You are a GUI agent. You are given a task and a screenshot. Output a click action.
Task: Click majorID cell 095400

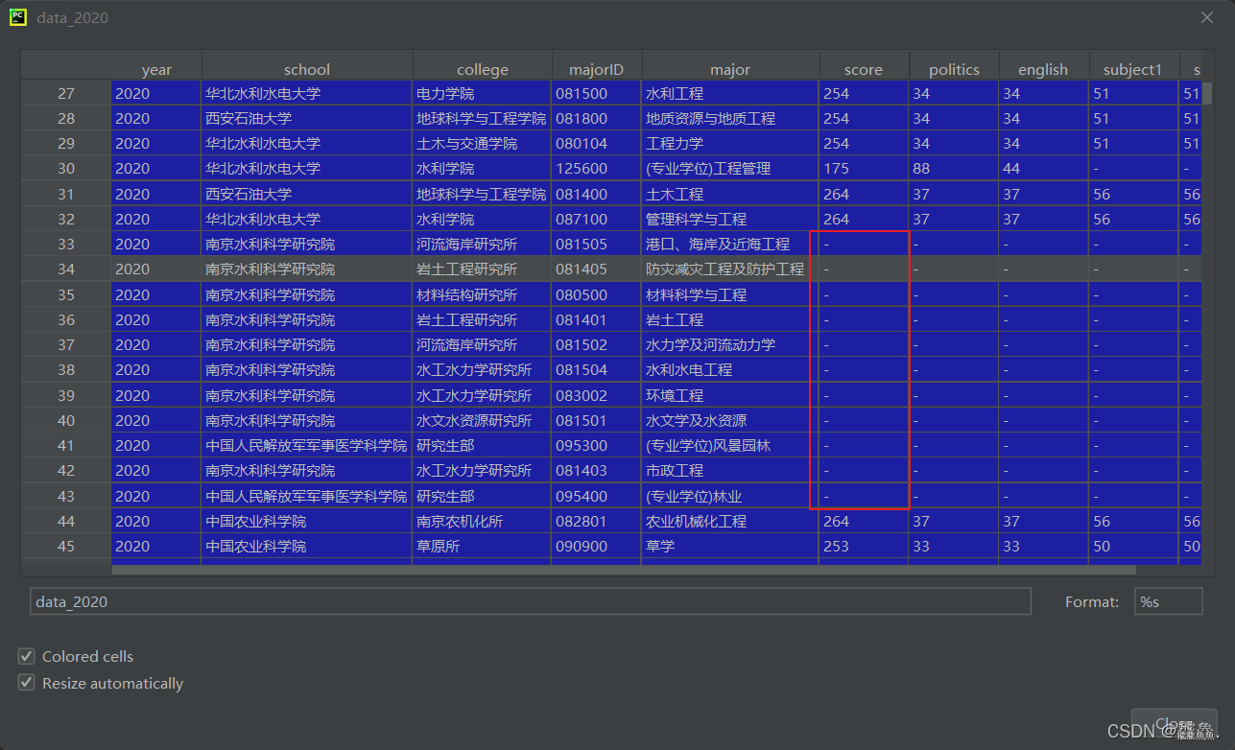597,496
